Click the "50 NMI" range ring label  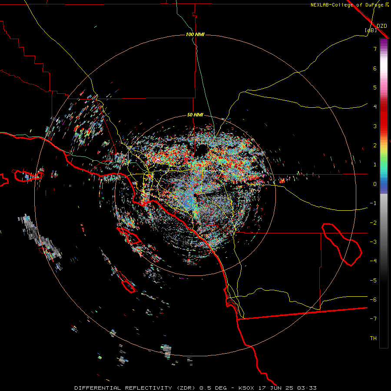pyautogui.click(x=195, y=115)
